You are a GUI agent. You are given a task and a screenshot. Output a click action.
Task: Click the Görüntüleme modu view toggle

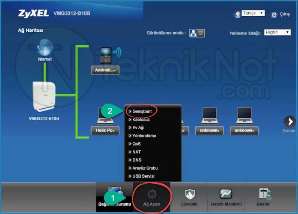coord(197,33)
